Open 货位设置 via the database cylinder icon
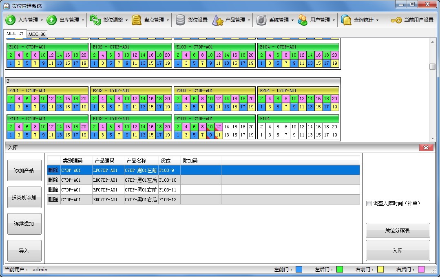The image size is (440, 277). (x=180, y=20)
